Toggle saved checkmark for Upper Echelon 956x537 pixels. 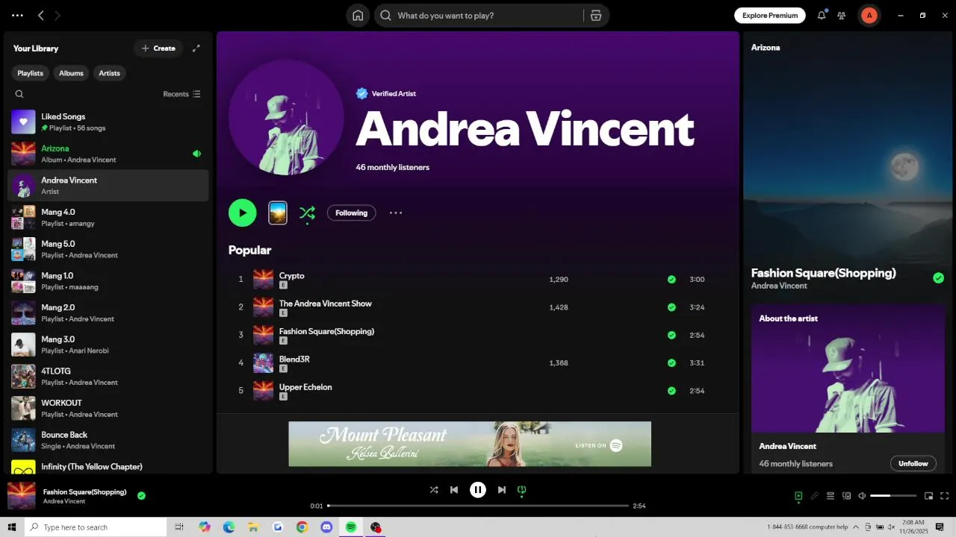671,391
